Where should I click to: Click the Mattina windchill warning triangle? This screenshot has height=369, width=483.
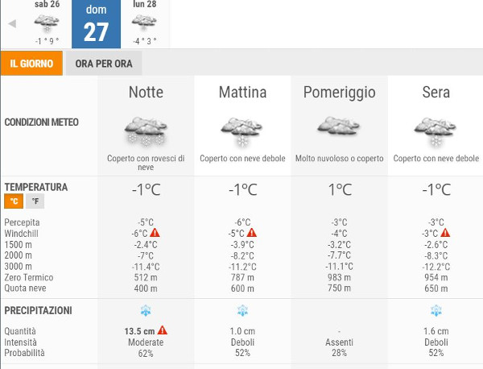(x=252, y=234)
